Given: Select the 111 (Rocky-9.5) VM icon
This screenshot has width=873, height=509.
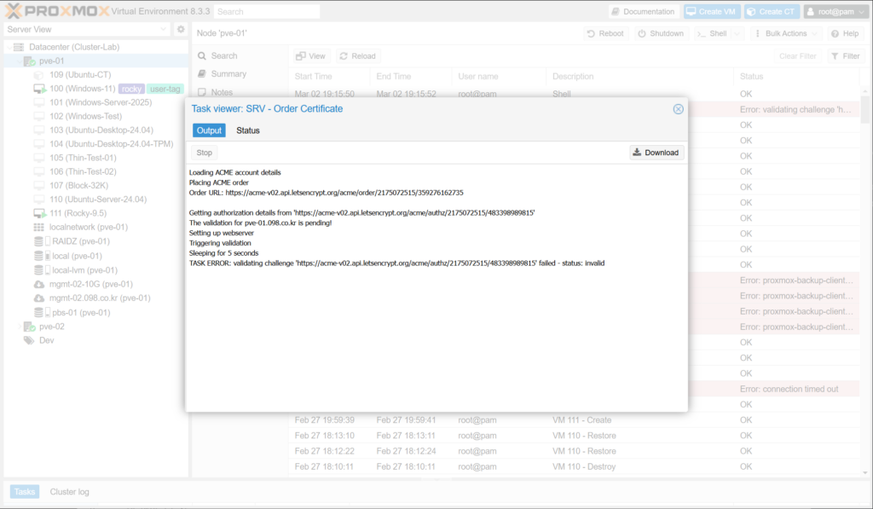Looking at the screenshot, I should 39,213.
